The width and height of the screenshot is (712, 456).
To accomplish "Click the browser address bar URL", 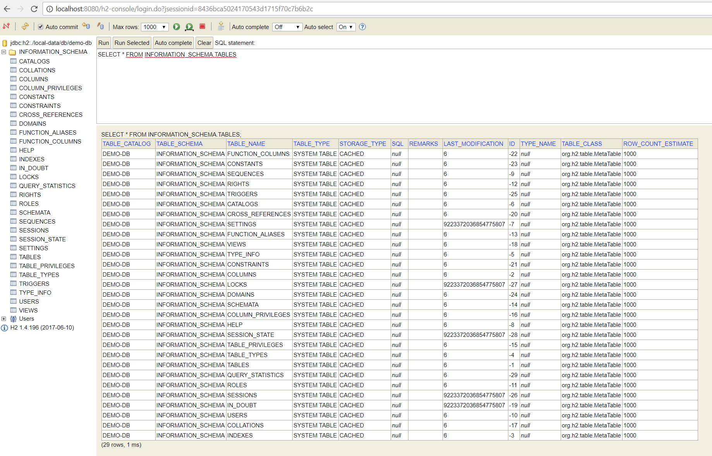I will 184,9.
